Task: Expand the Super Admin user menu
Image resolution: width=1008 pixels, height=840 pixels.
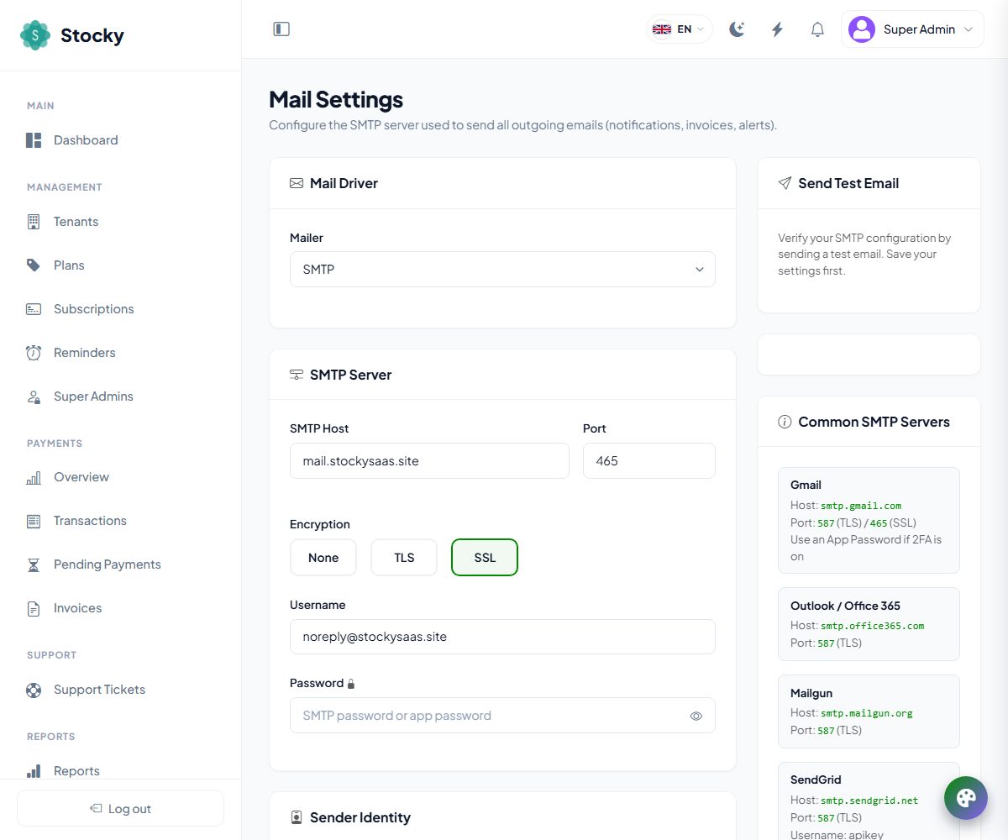Action: (x=912, y=29)
